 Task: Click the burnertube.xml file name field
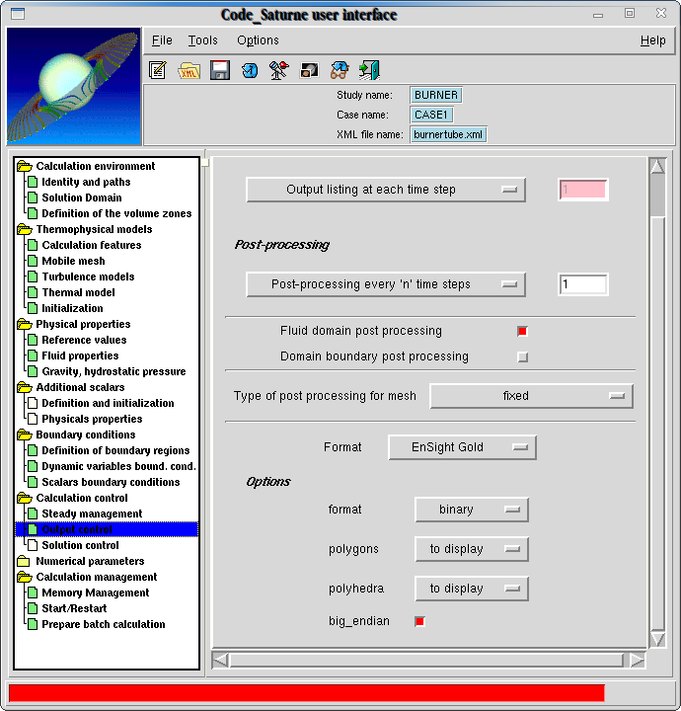point(448,134)
